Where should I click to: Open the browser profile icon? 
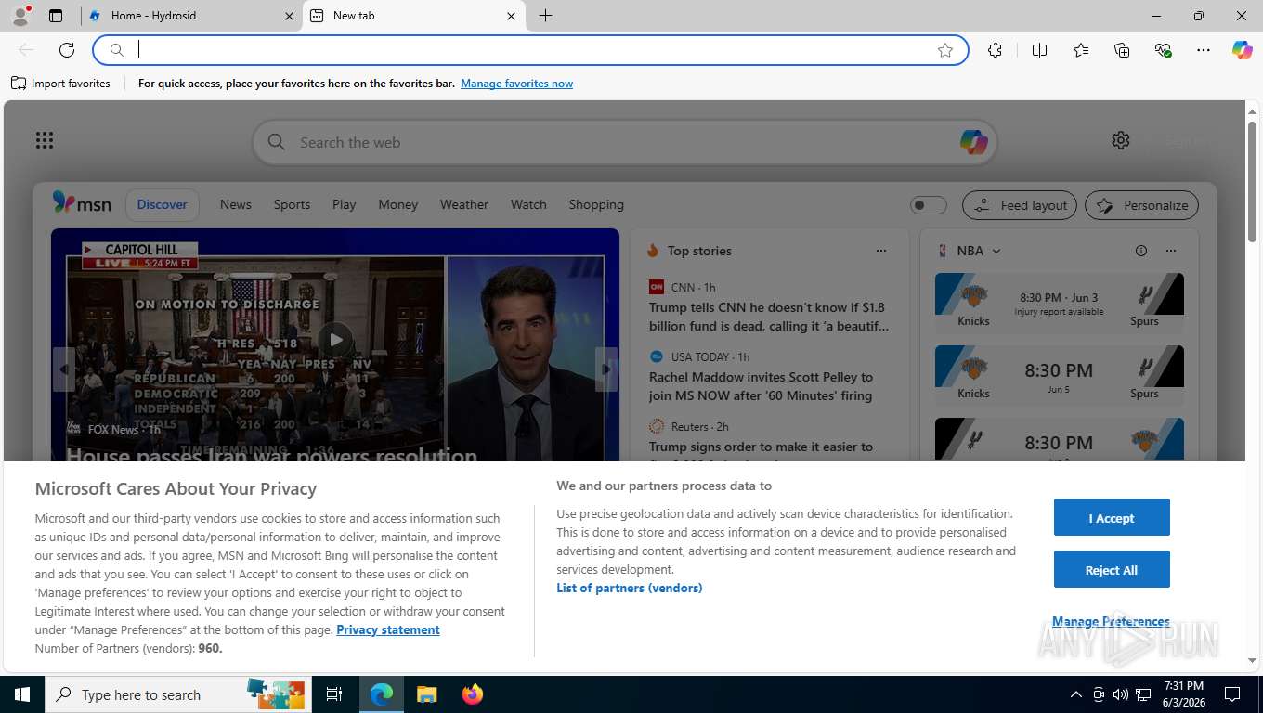click(x=20, y=16)
